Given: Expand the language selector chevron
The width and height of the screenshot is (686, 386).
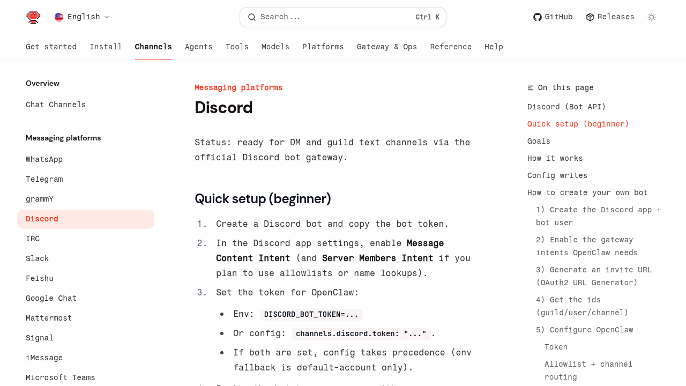Looking at the screenshot, I should (x=107, y=17).
